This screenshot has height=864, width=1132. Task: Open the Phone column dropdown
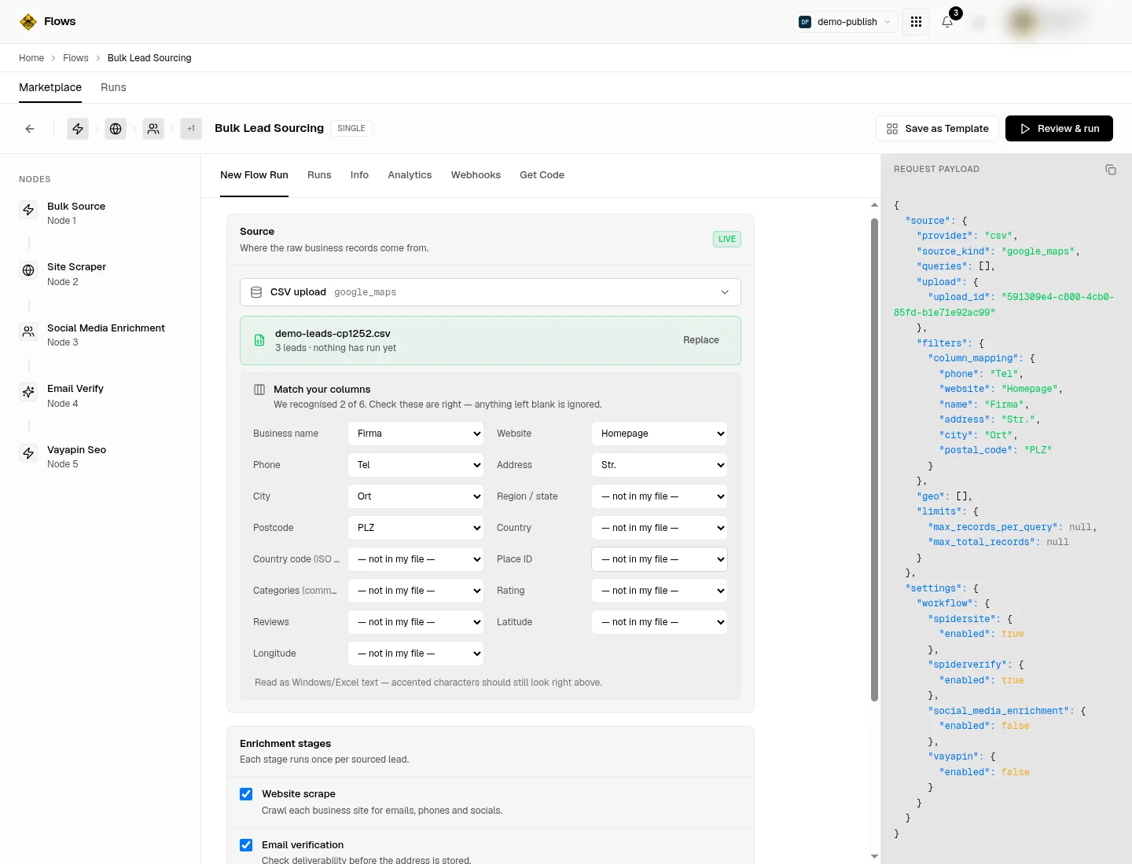click(x=416, y=465)
